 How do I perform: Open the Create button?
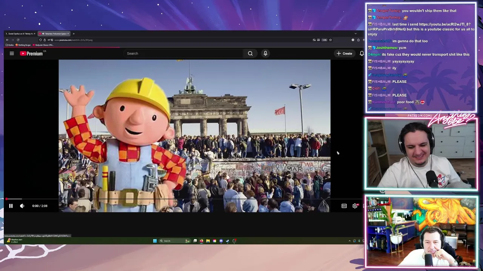tap(345, 53)
